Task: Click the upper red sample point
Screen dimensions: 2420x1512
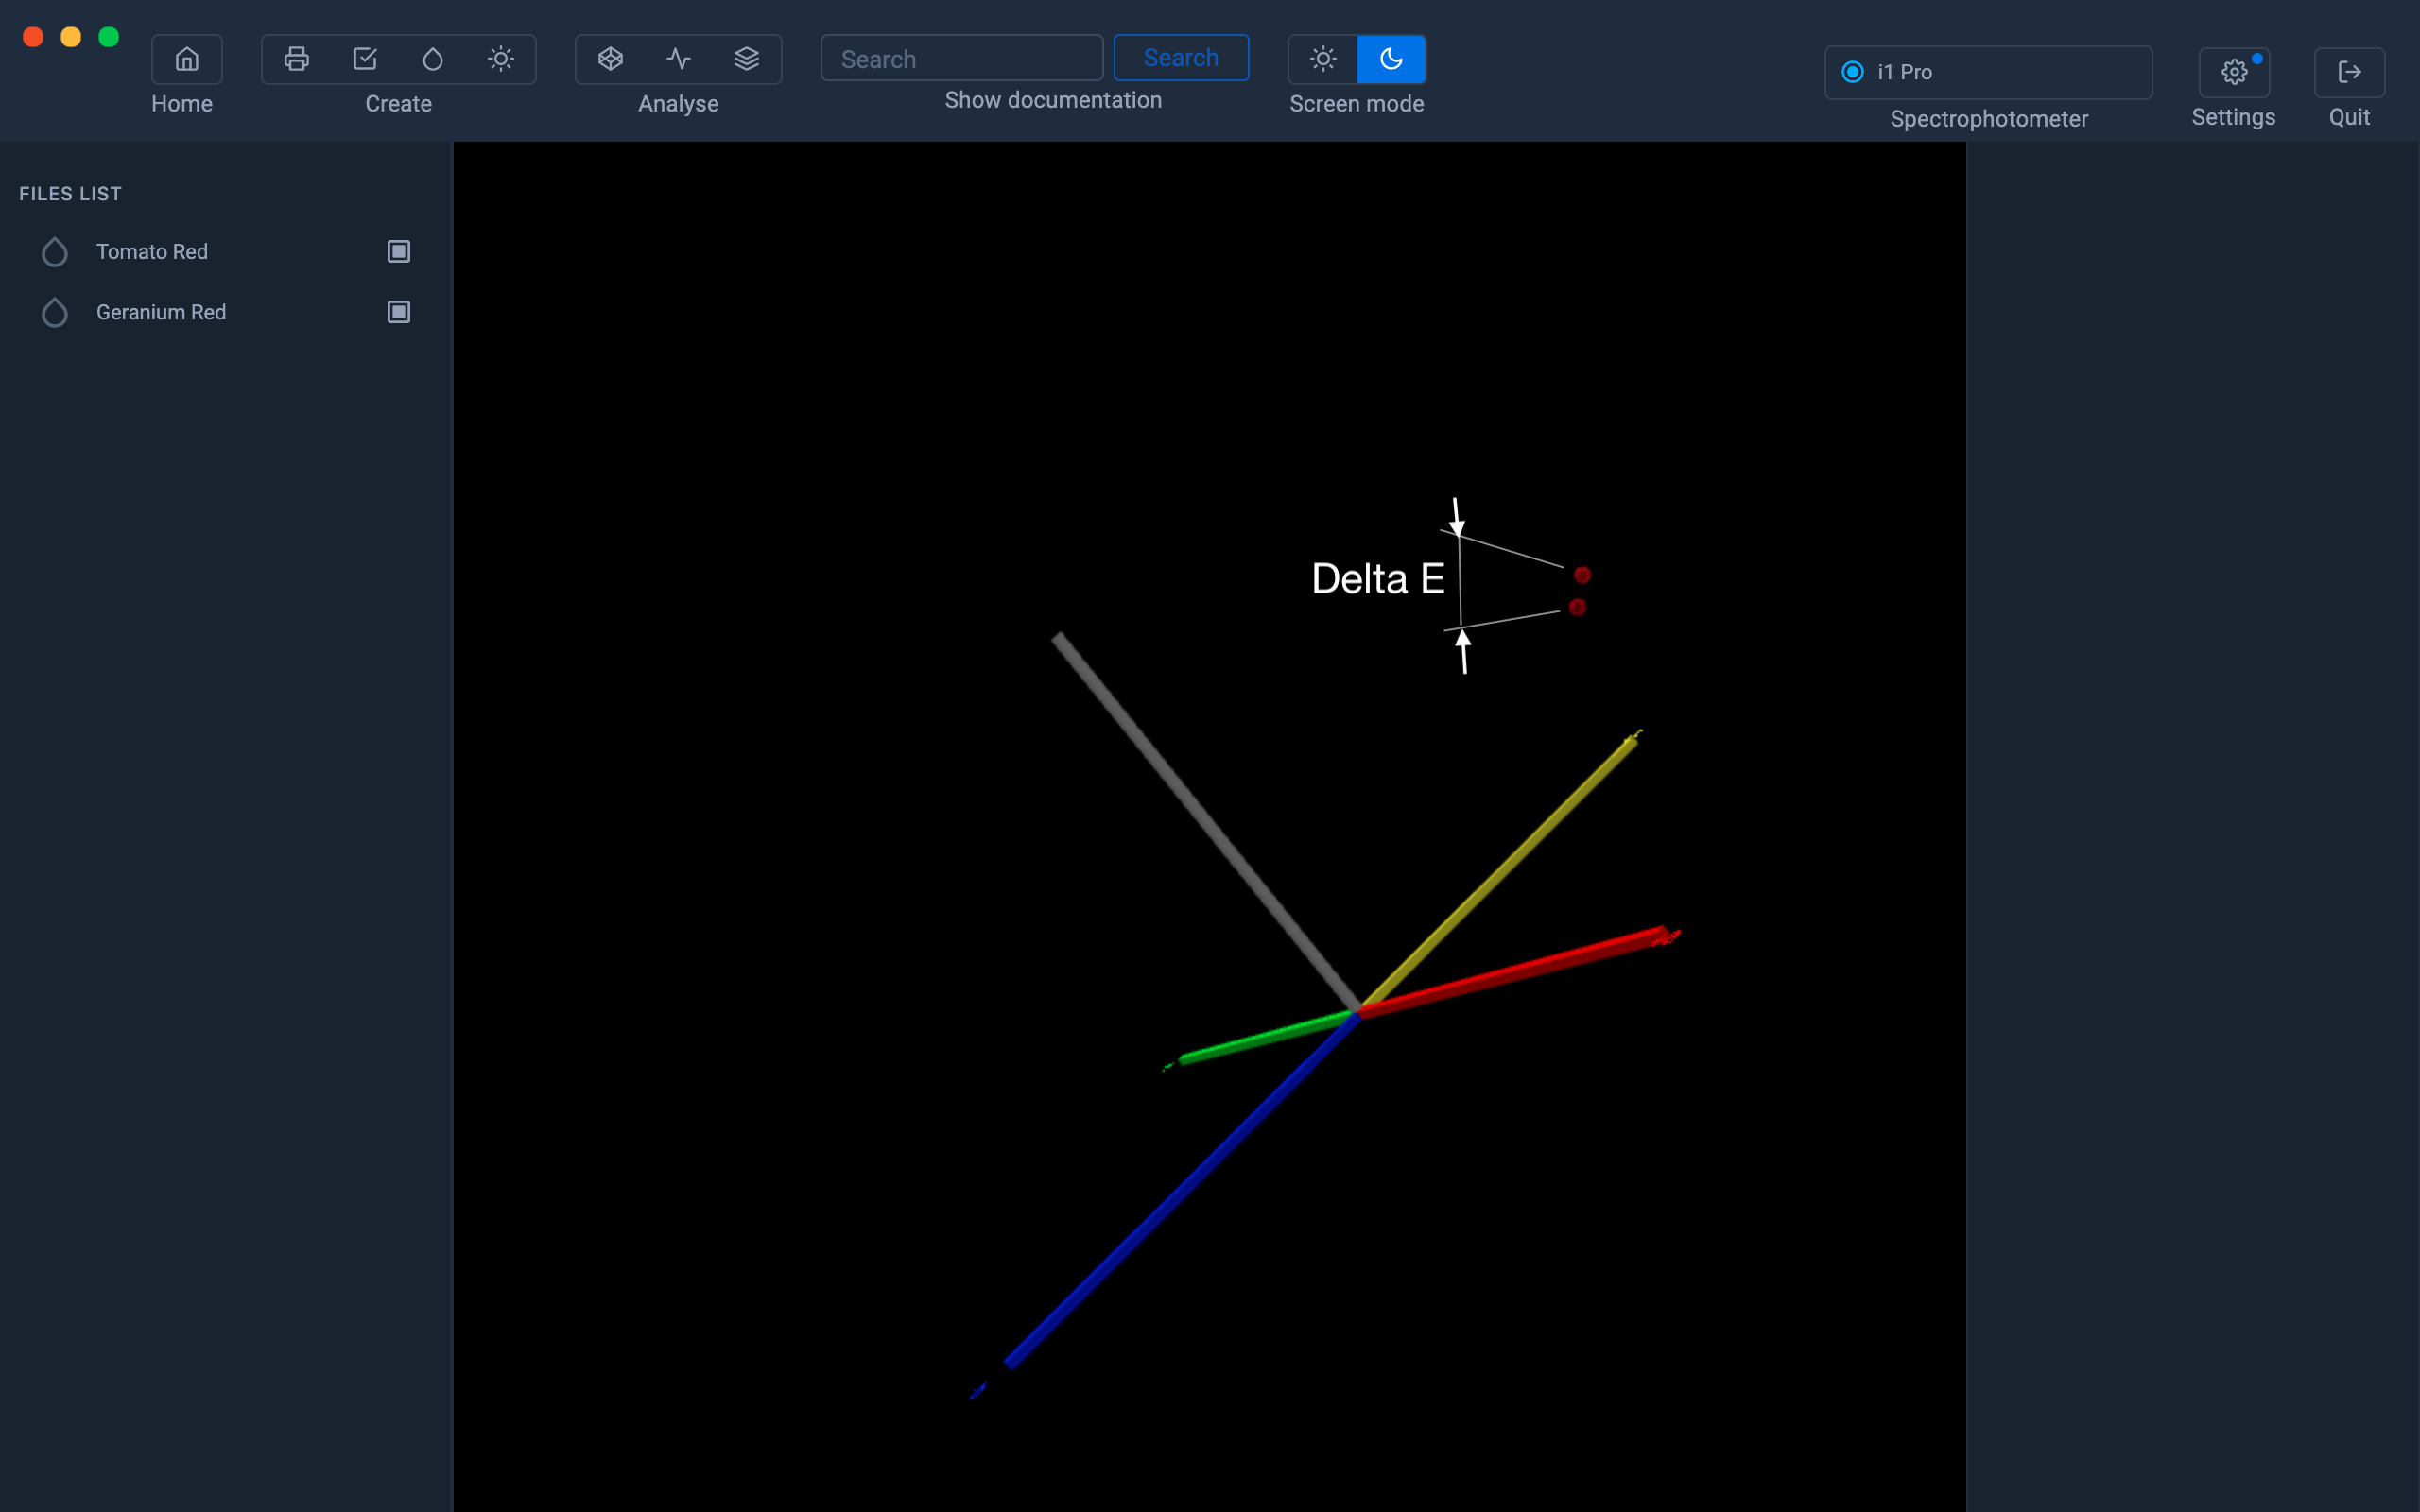Action: tap(1583, 575)
